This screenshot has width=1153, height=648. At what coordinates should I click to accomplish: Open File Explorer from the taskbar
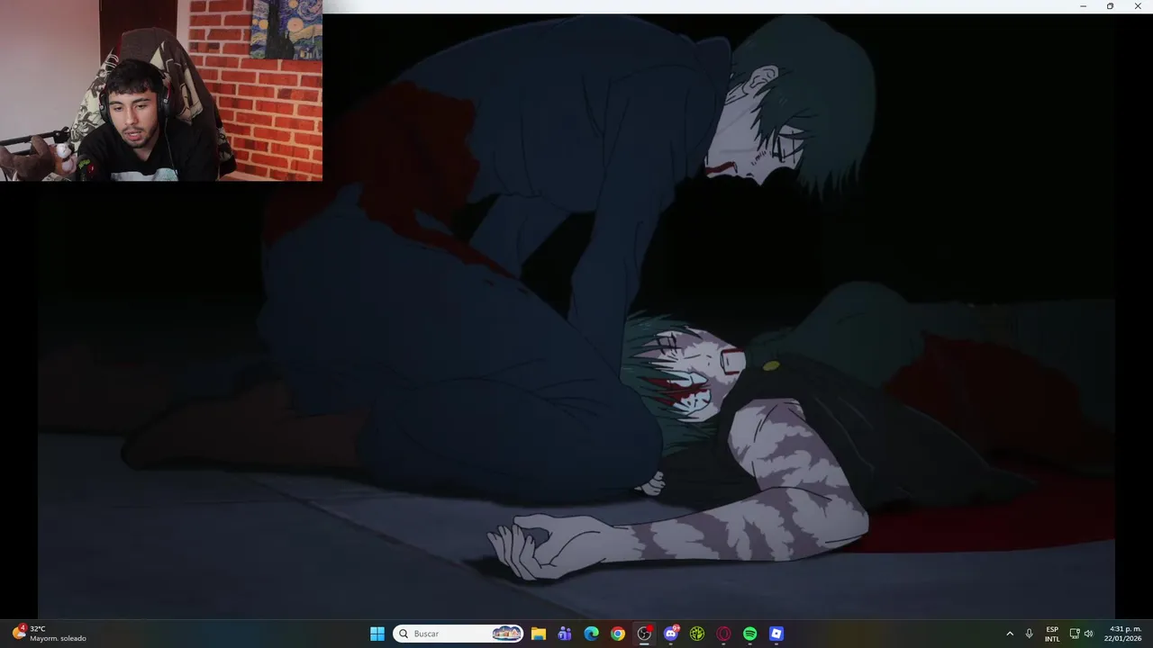coord(538,634)
